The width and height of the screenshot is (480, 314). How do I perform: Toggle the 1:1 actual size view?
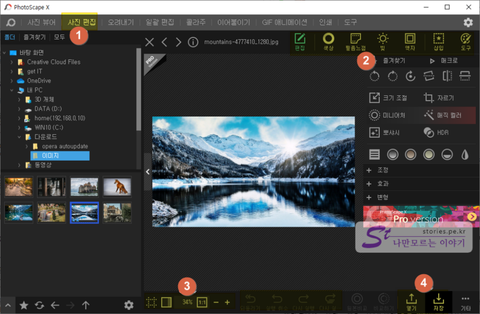click(x=202, y=302)
